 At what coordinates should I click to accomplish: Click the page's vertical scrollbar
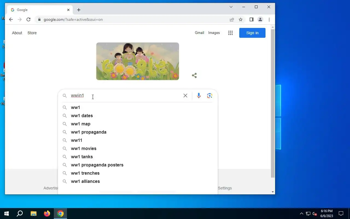(273, 103)
